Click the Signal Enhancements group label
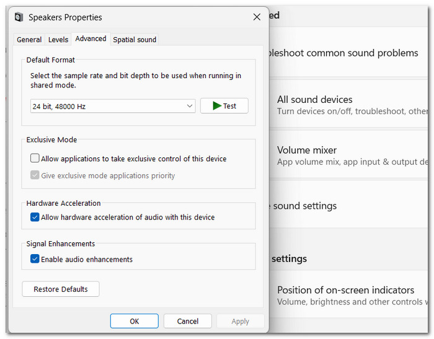 click(x=61, y=244)
